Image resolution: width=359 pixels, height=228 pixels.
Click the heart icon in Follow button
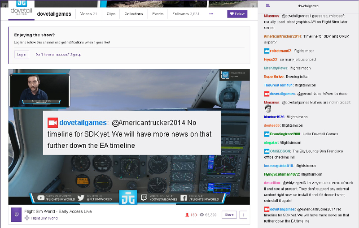point(232,14)
